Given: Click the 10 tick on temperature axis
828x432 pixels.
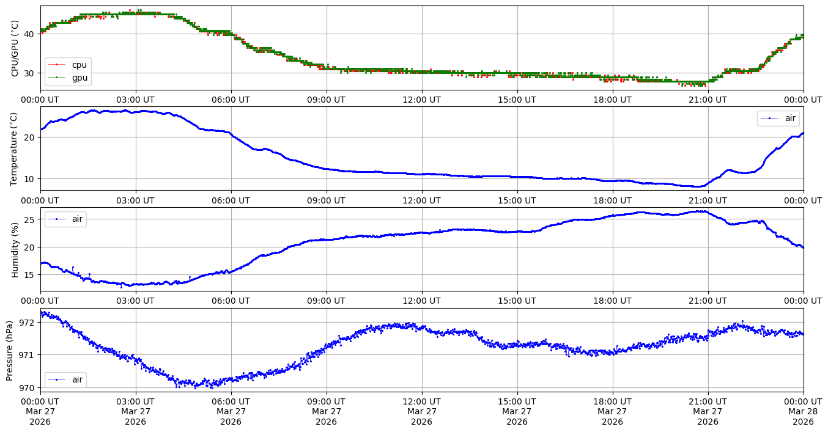Looking at the screenshot, I should tap(29, 179).
